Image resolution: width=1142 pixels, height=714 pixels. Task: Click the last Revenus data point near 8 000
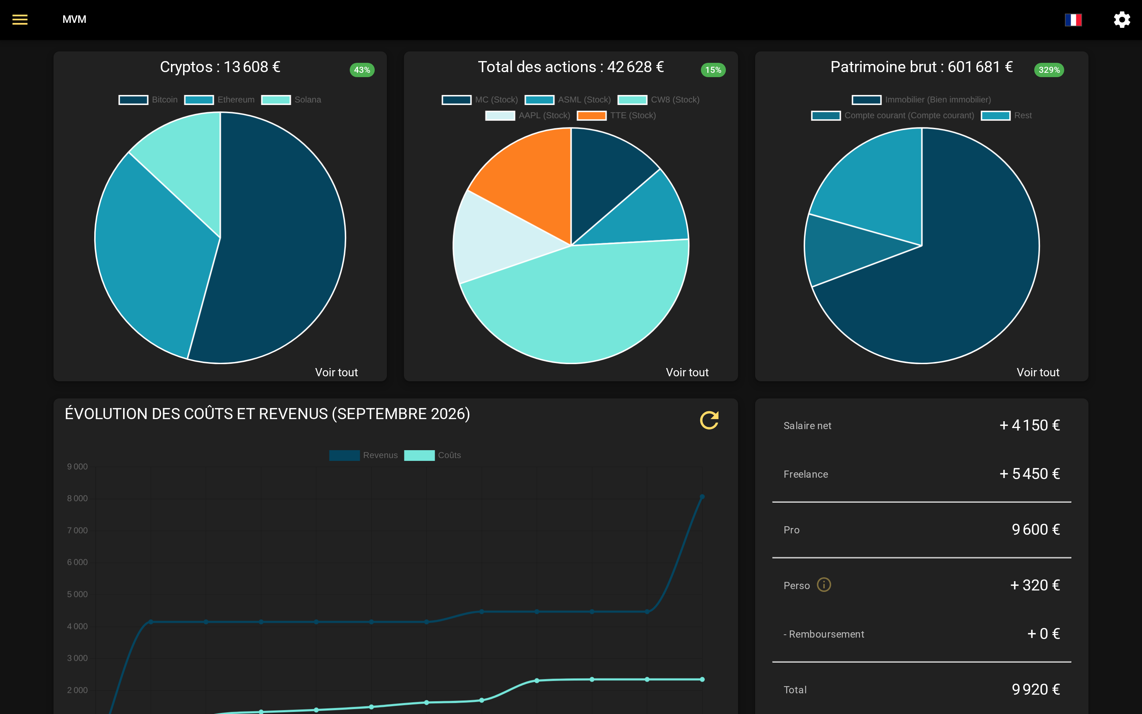[x=702, y=497]
